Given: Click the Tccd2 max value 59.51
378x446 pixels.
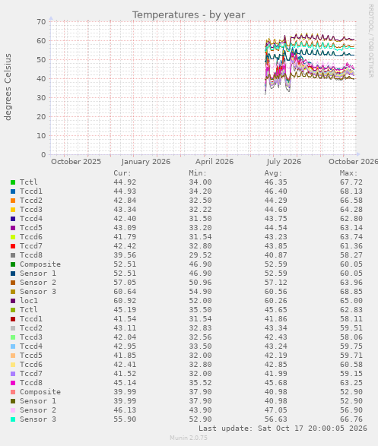Looking at the screenshot, I should coord(351,328).
